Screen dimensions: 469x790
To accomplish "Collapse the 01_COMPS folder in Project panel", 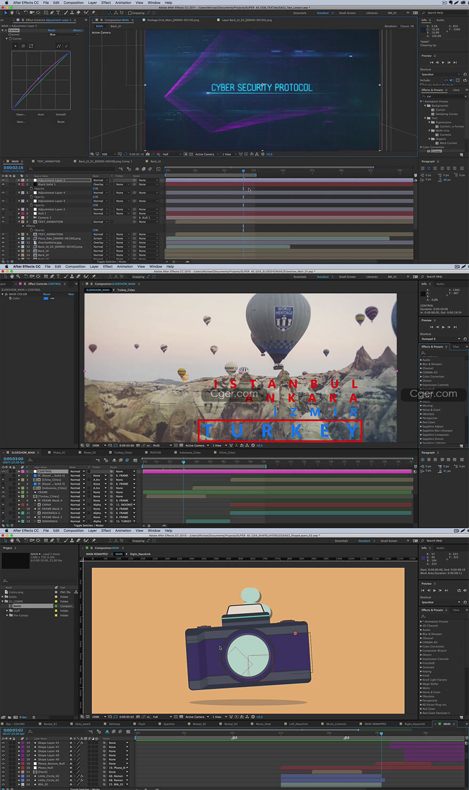I will [3, 601].
